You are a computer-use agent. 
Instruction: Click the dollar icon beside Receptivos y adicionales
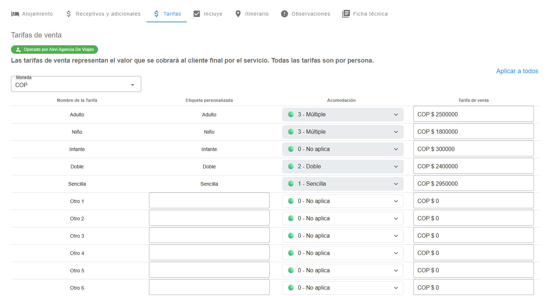pyautogui.click(x=69, y=14)
